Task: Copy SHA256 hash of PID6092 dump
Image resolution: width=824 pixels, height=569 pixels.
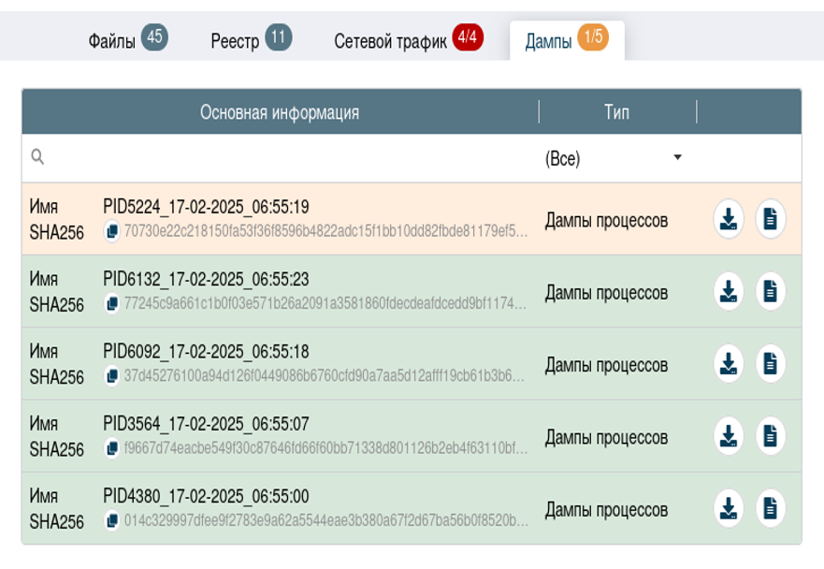Action: tap(112, 375)
